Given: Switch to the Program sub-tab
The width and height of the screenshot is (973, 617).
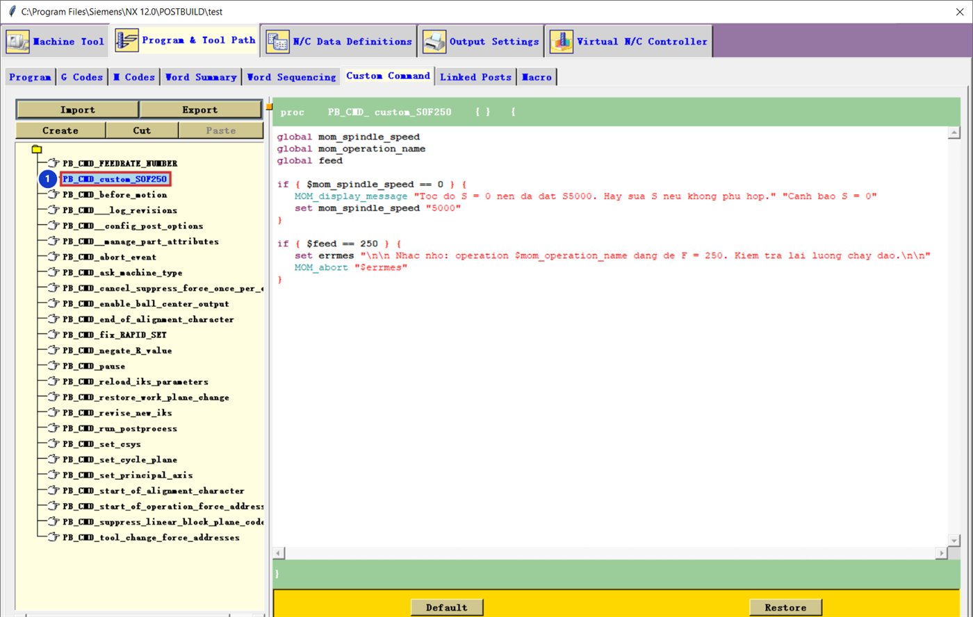Looking at the screenshot, I should (30, 77).
